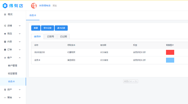Open 客户管理 in the sidebar
The width and height of the screenshot is (188, 104).
pos(12,66)
